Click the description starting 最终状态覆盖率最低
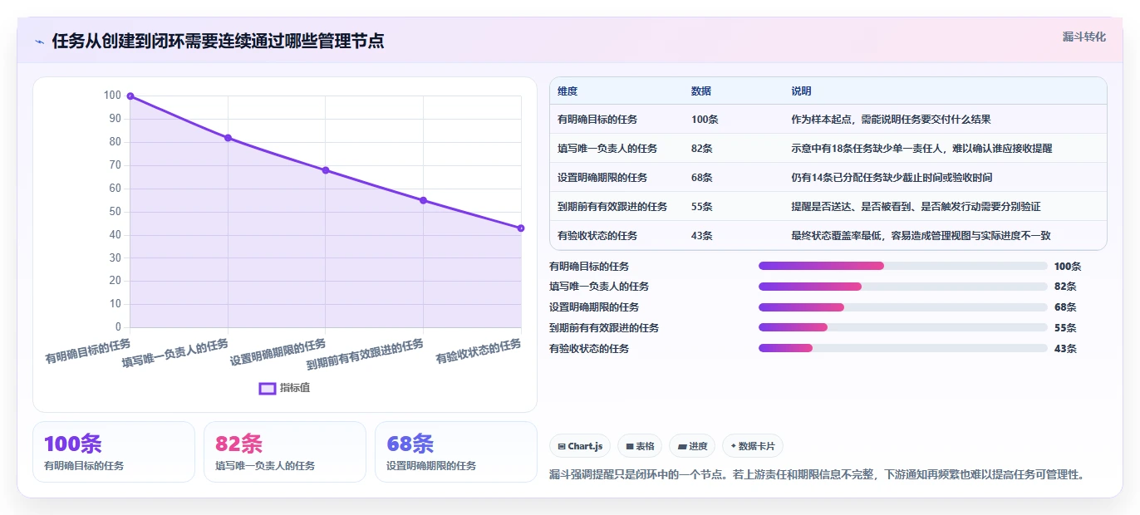The width and height of the screenshot is (1140, 515). point(922,236)
